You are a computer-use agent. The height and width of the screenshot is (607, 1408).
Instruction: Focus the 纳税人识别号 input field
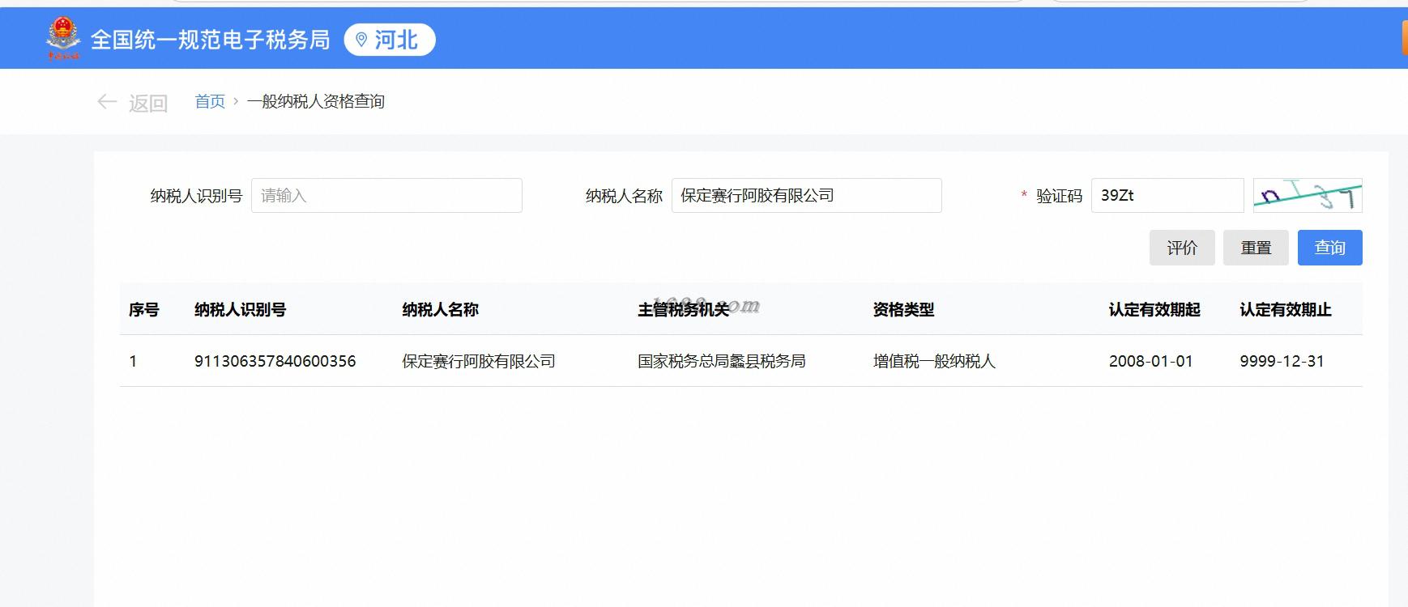click(x=386, y=196)
